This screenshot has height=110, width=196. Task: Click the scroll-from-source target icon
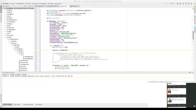click(x=25, y=6)
